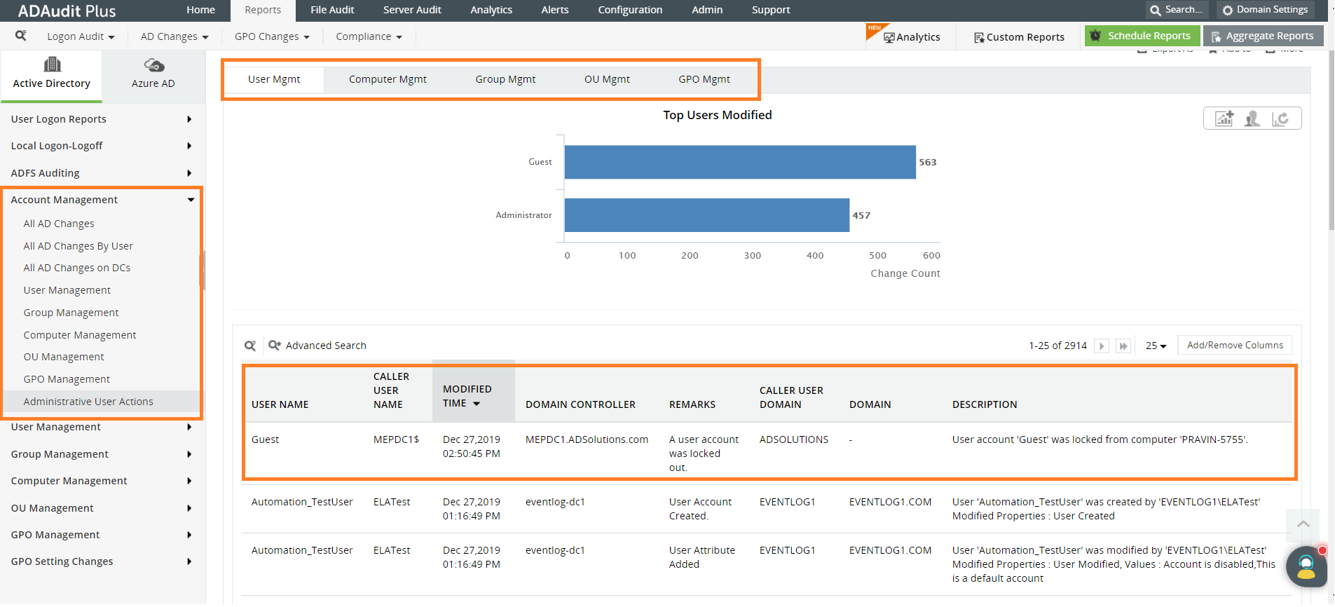This screenshot has height=607, width=1335.
Task: Open the Compliance dropdown
Action: tap(369, 36)
